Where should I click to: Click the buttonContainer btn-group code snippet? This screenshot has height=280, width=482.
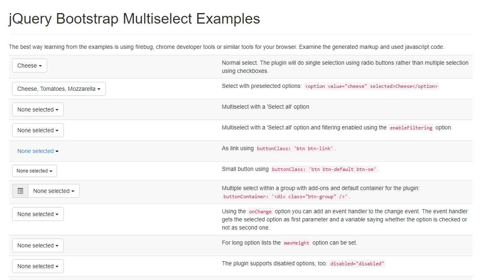coord(285,197)
